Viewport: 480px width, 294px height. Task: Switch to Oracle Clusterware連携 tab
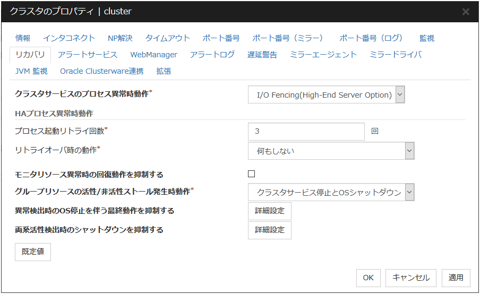click(x=101, y=71)
